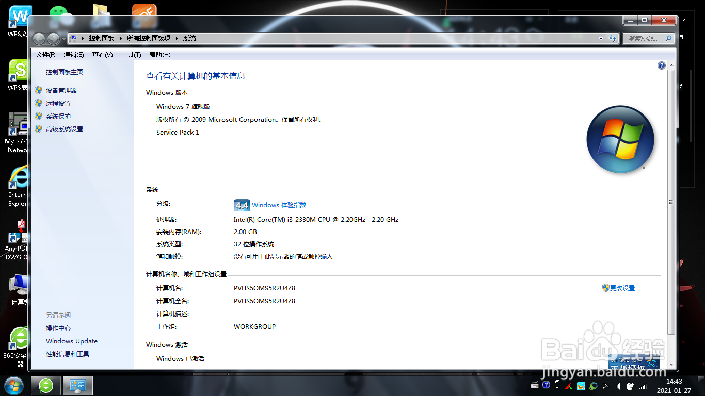Click the Control Panel icon in address bar
This screenshot has width=705, height=396.
point(74,38)
